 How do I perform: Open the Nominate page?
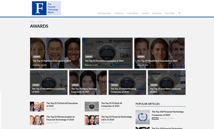[157, 13]
